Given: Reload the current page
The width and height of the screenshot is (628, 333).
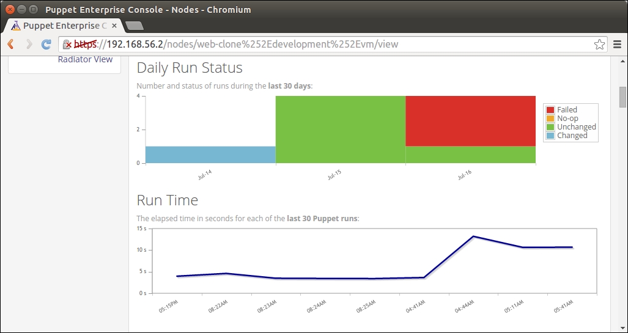Looking at the screenshot, I should pyautogui.click(x=46, y=44).
